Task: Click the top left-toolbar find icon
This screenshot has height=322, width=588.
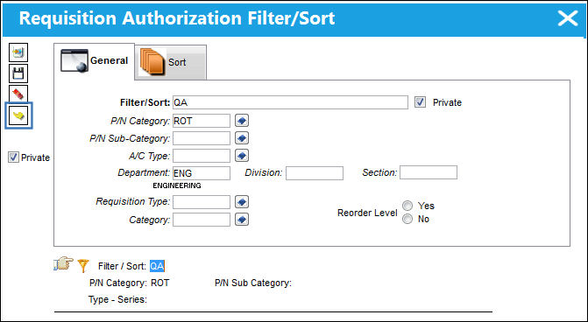Action: [x=18, y=52]
